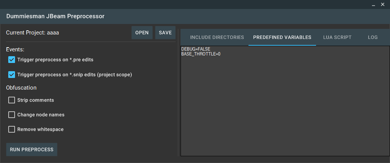Viewport: 390px width, 163px height.
Task: Open a project with the OPEN button
Action: tap(142, 33)
